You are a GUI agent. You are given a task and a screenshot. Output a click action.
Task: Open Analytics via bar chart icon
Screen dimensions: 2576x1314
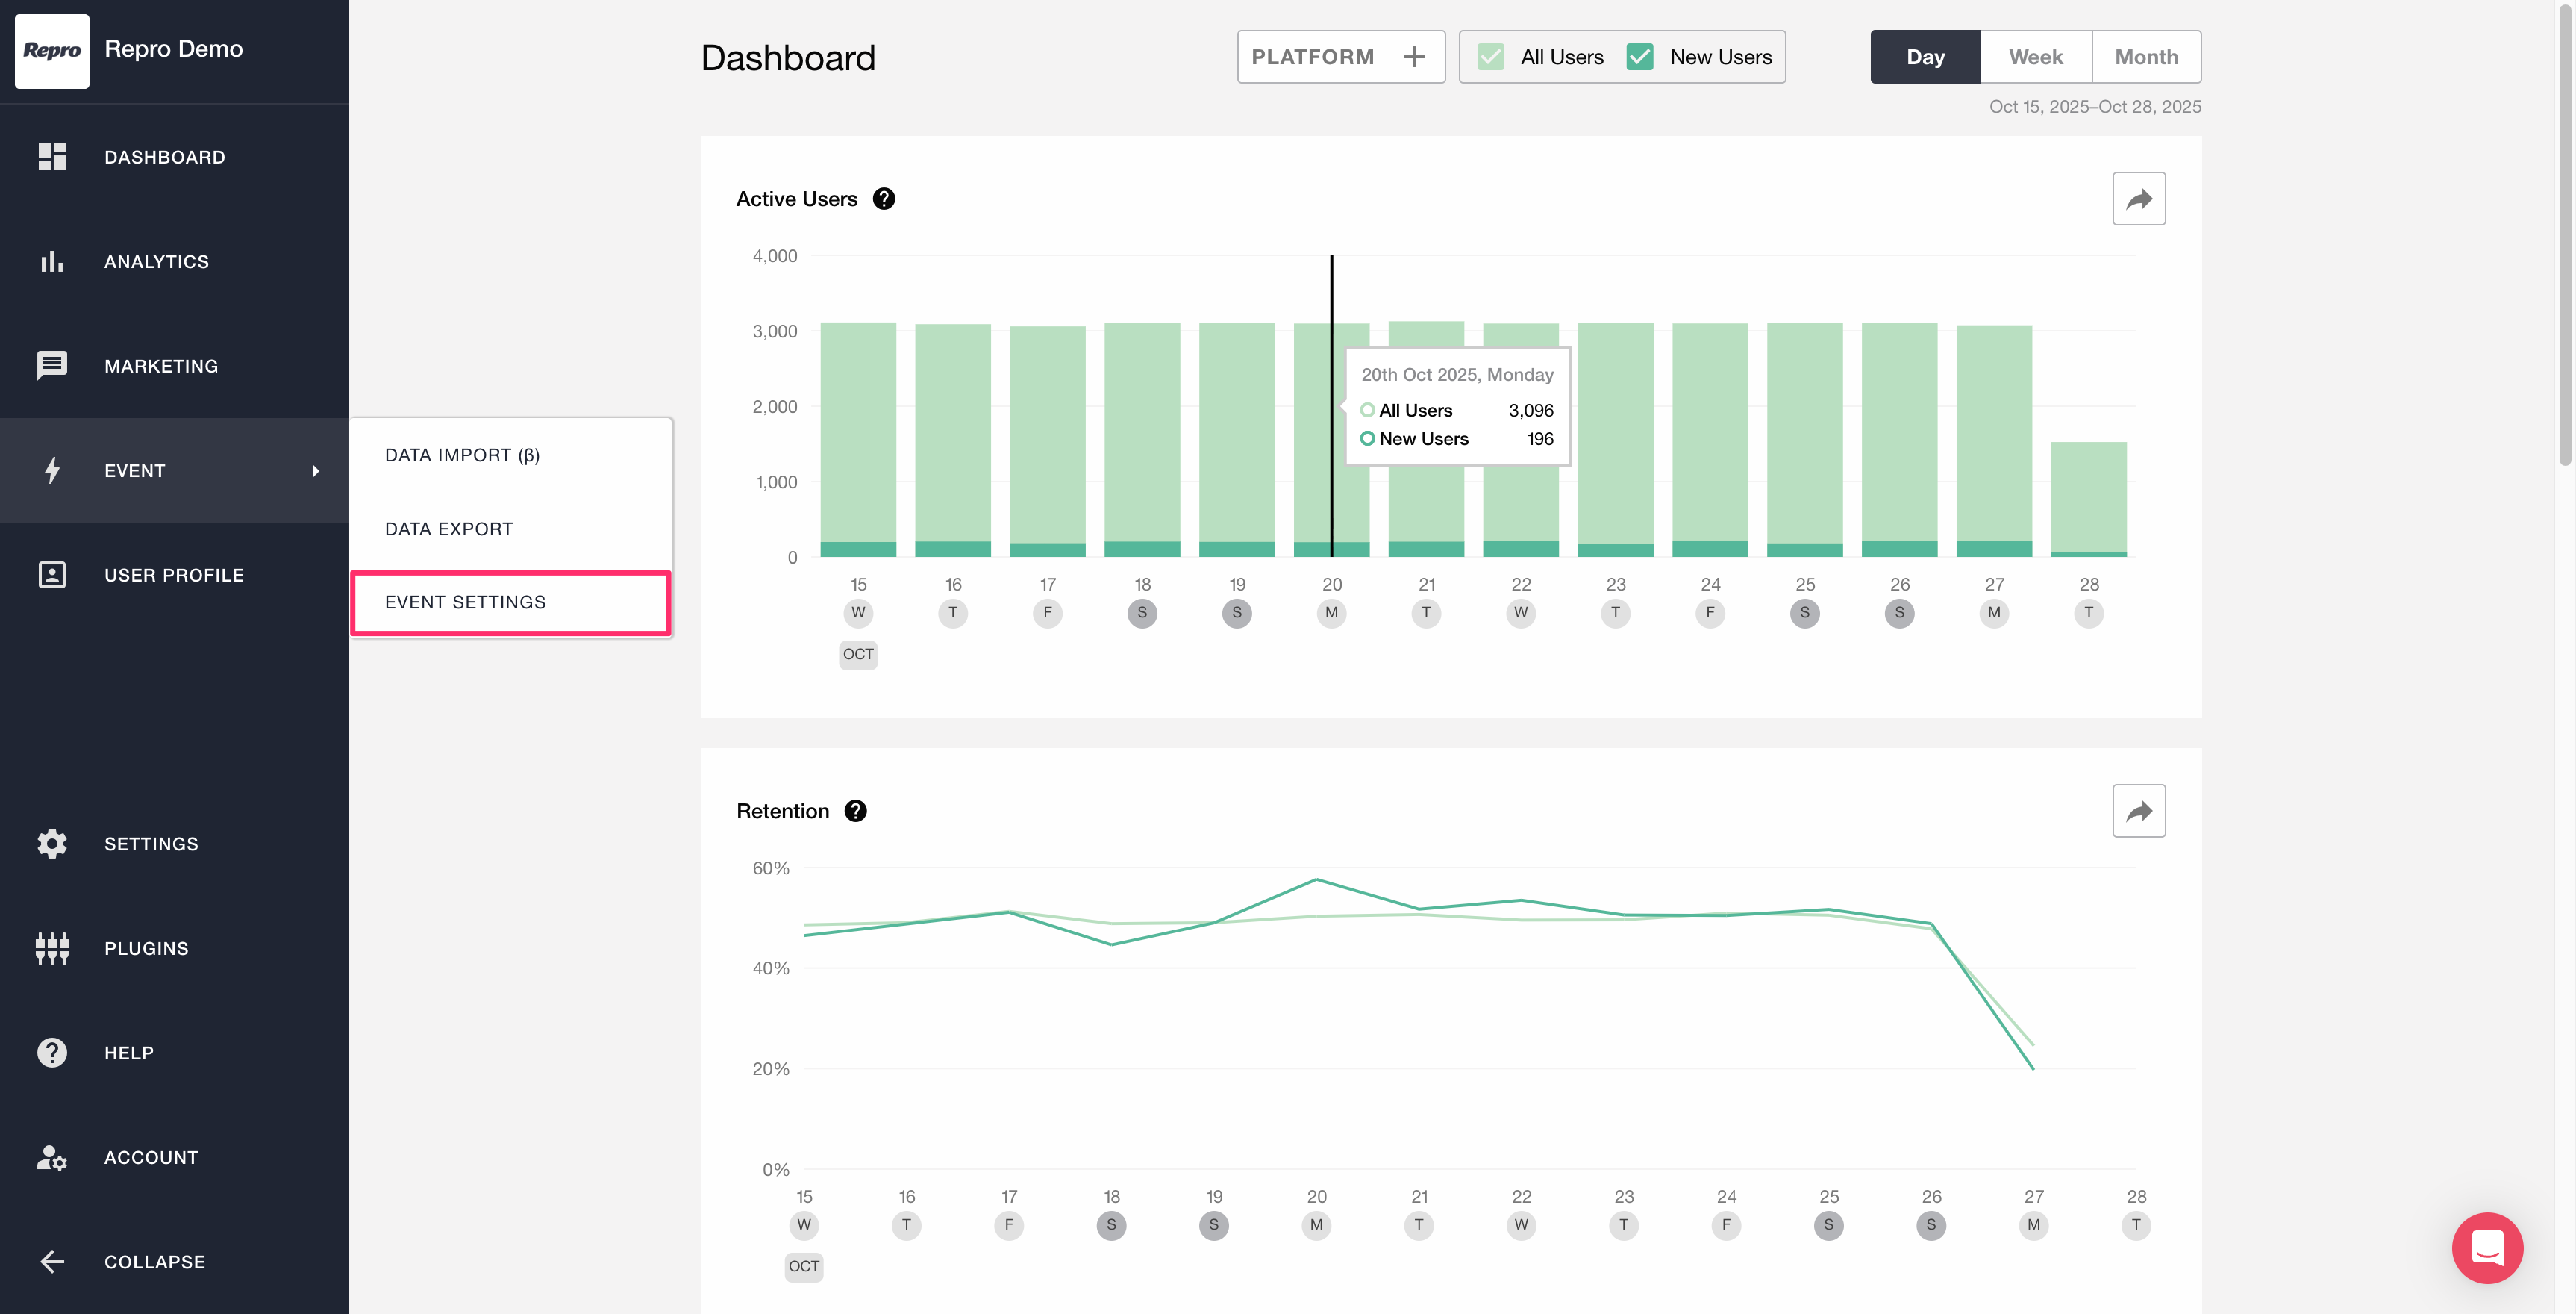point(52,261)
